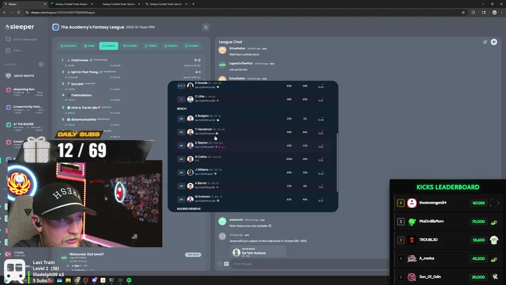Click the browser back arrow
The height and width of the screenshot is (285, 506).
pyautogui.click(x=4, y=12)
